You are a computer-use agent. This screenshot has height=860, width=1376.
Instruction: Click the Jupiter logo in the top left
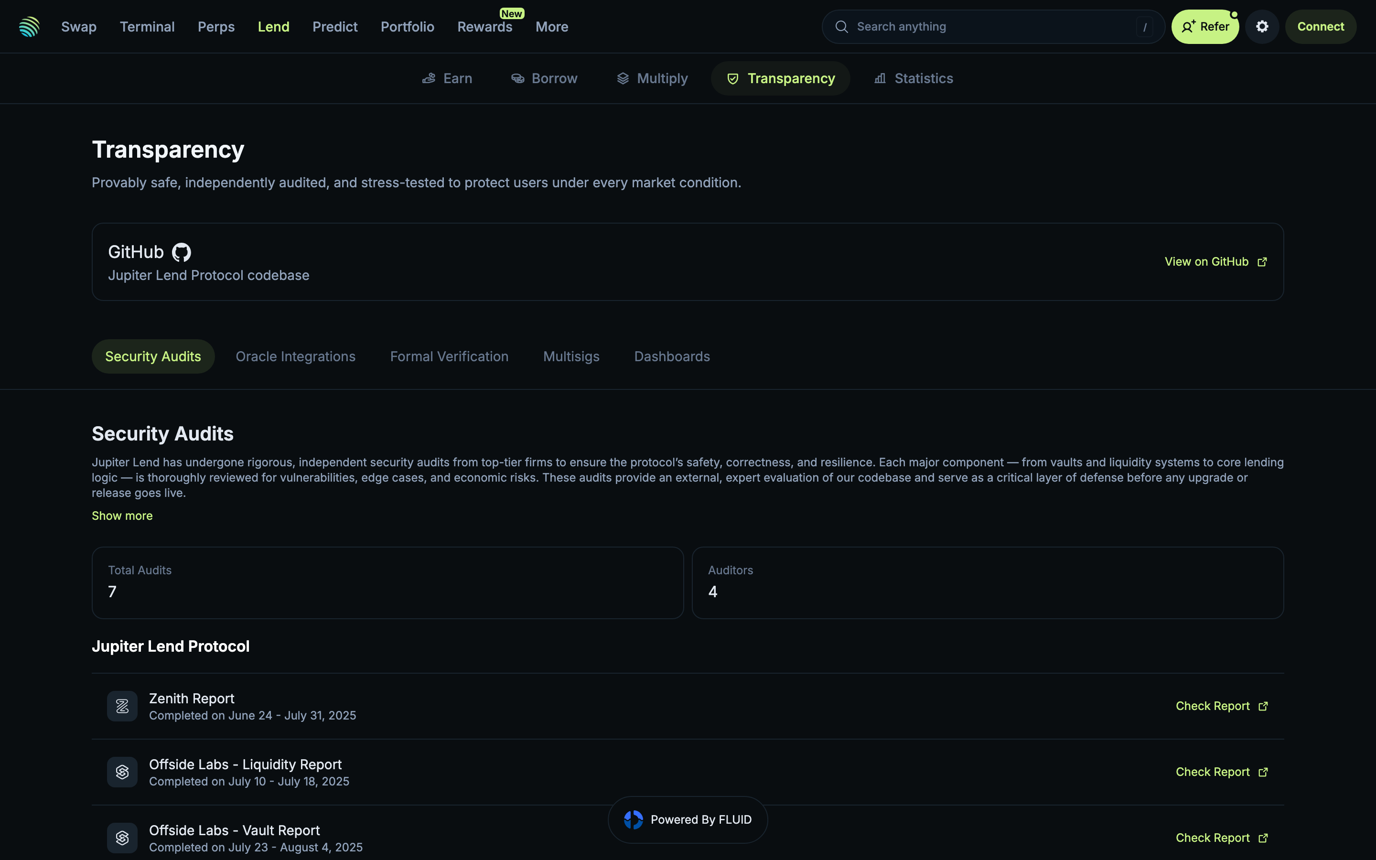pos(29,26)
